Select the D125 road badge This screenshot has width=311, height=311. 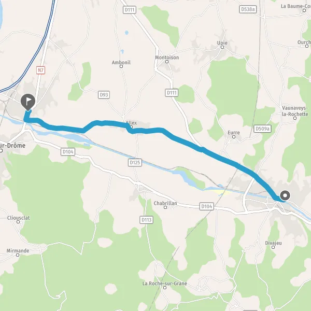tap(135, 163)
